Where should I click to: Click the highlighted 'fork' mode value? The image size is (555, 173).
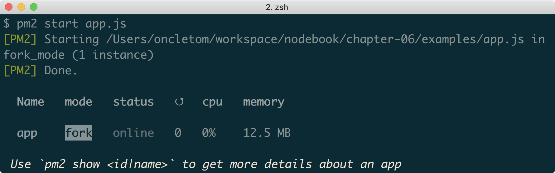pos(79,133)
